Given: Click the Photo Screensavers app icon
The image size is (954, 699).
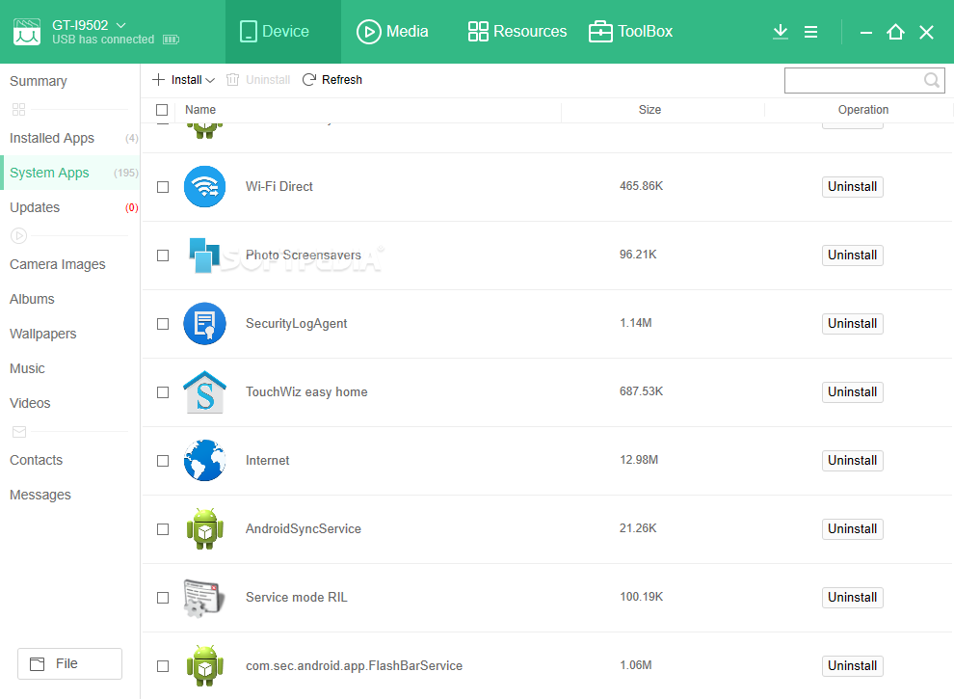Looking at the screenshot, I should click(x=204, y=255).
